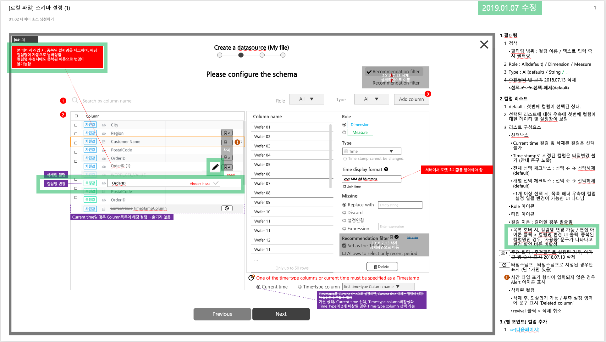Click the ribbon badge numbered 2 on Region row
Viewport: 606px width, 342px height.
pos(227,133)
